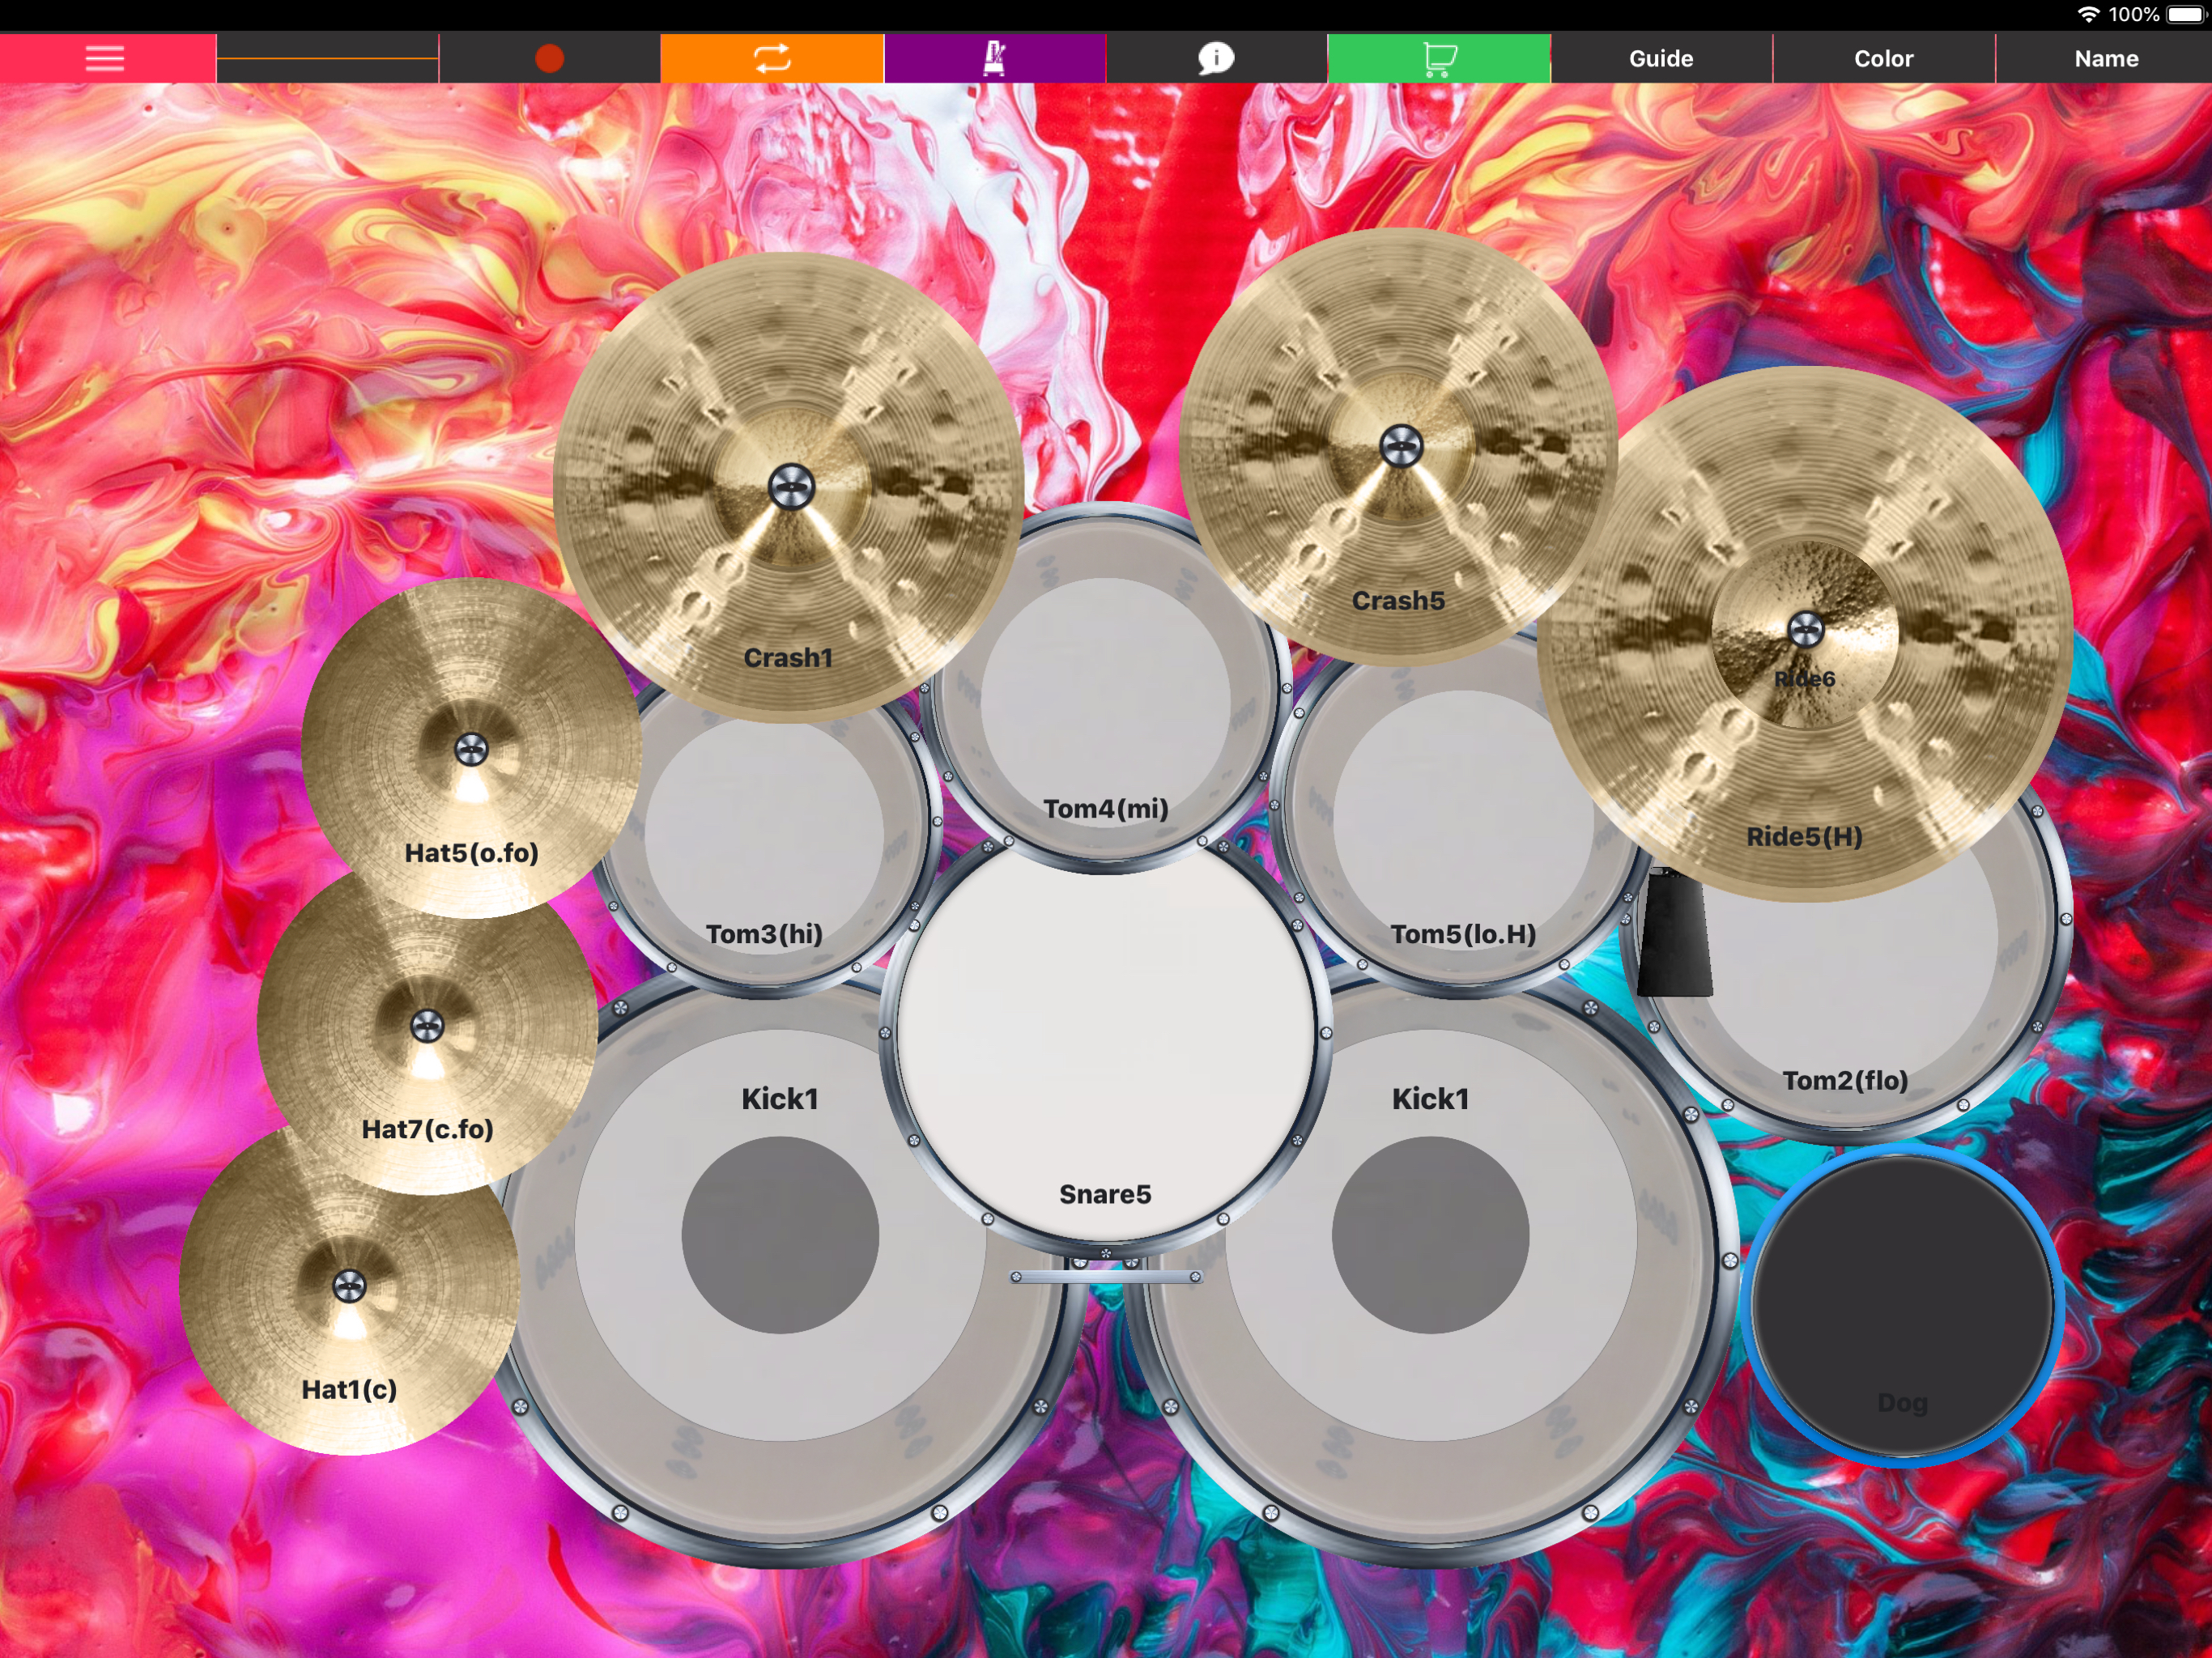
Task: Click the Name button in toolbar
Action: coord(2105,58)
